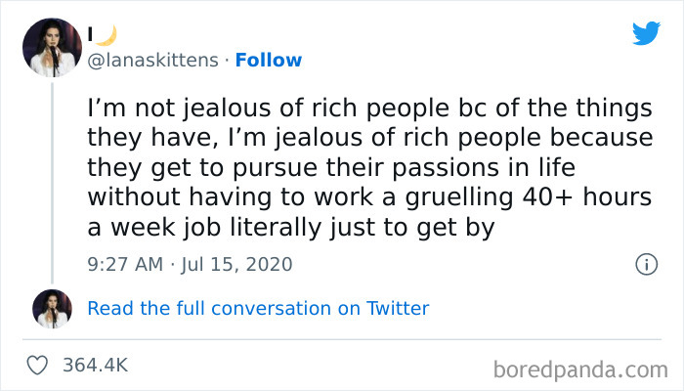Click the Twitter bird logo
The width and height of the screenshot is (684, 391).
click(646, 33)
